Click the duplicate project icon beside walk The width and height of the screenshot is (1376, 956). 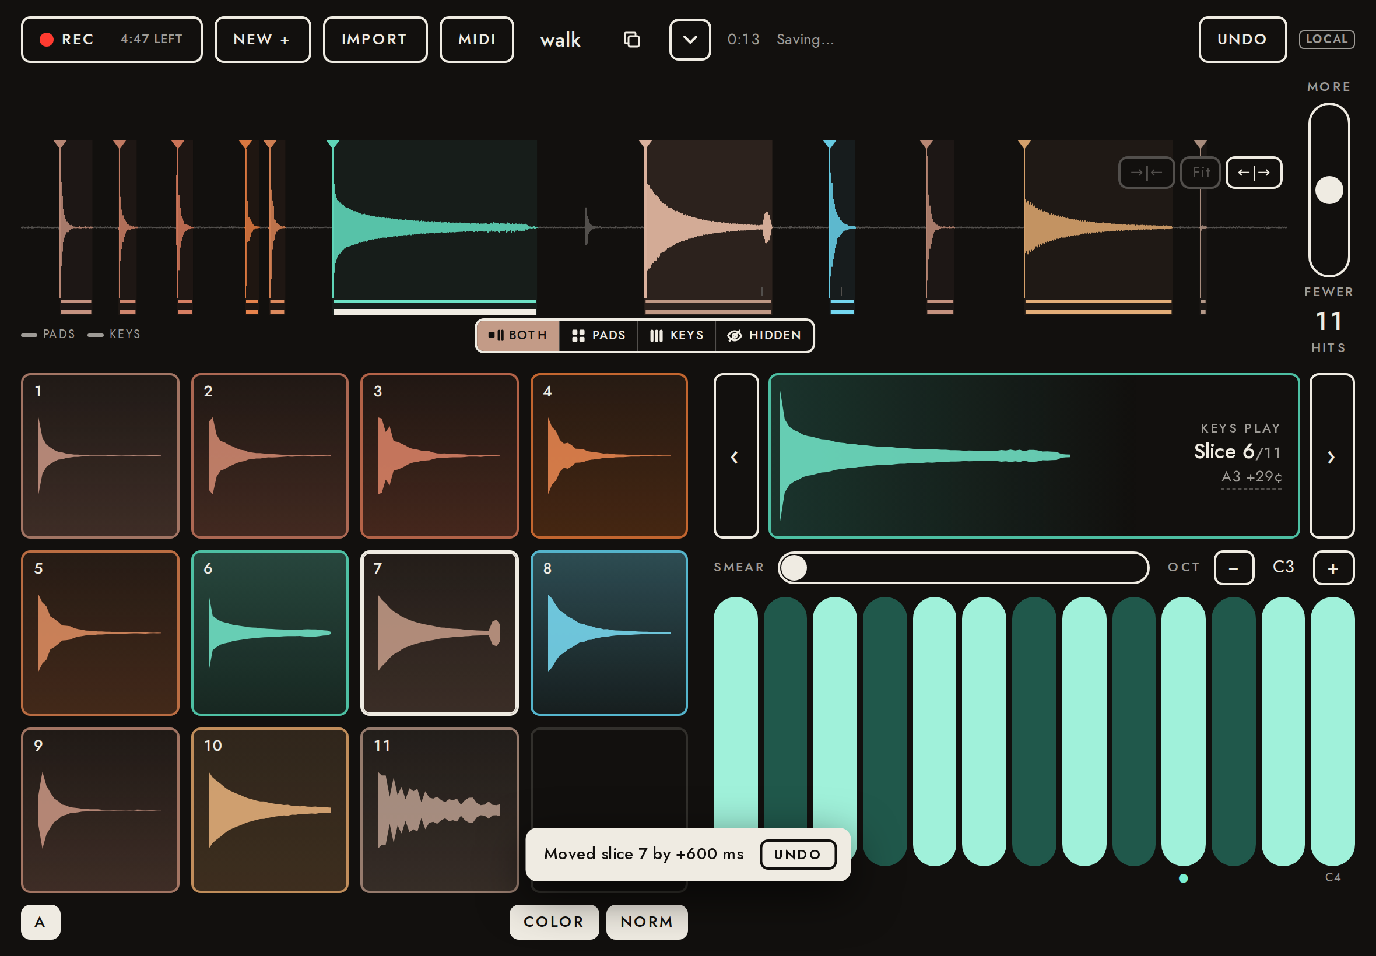pos(631,40)
